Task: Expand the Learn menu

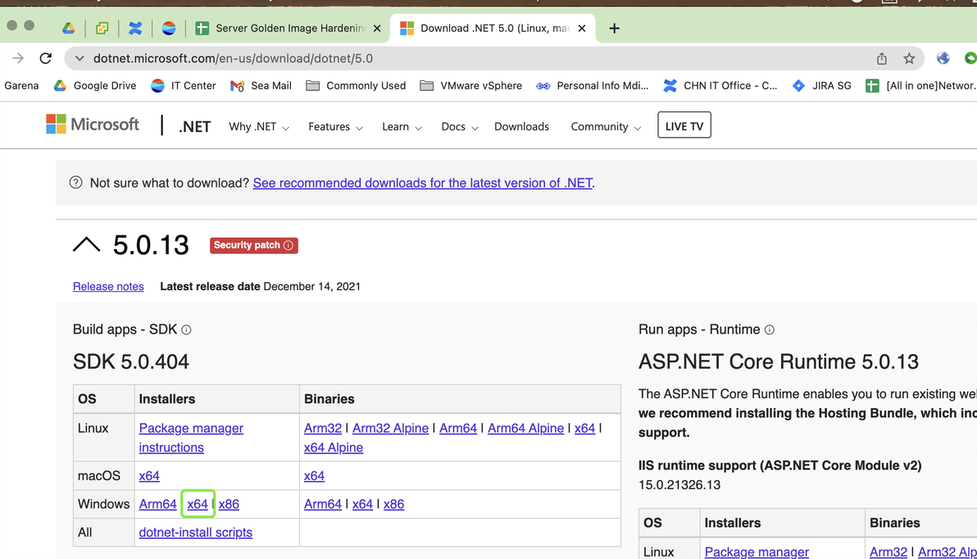Action: tap(402, 126)
